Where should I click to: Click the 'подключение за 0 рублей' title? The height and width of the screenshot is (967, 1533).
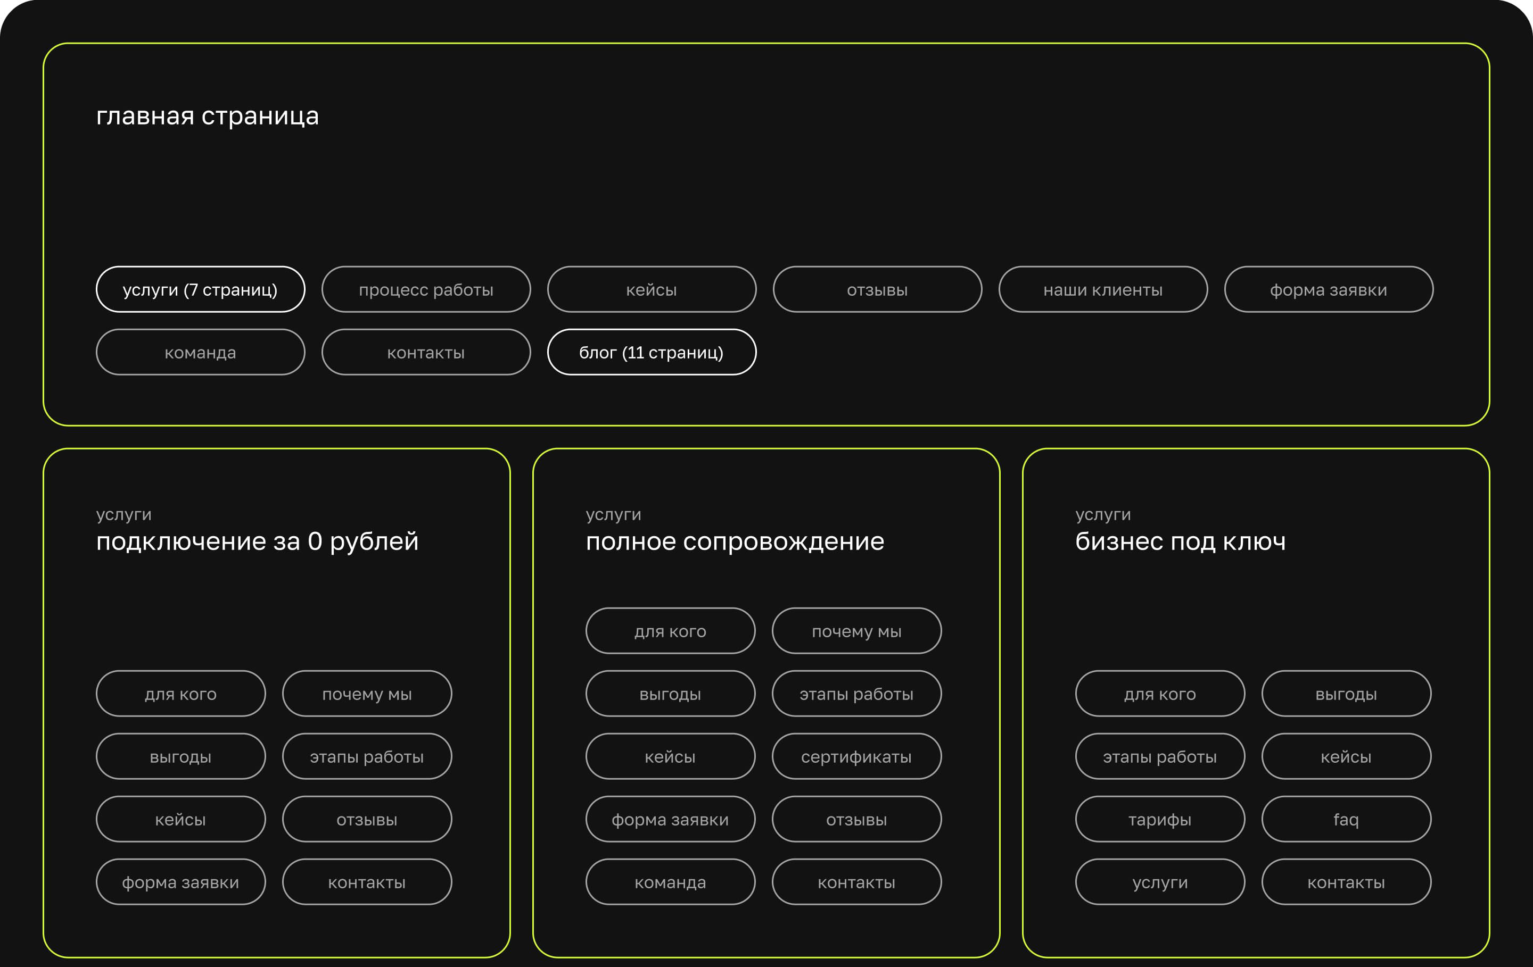[x=257, y=541]
